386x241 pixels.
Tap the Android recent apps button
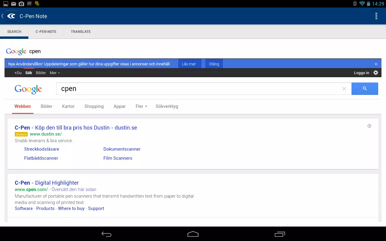[x=280, y=234]
